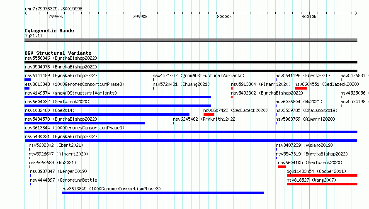The image size is (369, 209).
Task: Click the red bar under nsv6604551
Action: click(301, 88)
